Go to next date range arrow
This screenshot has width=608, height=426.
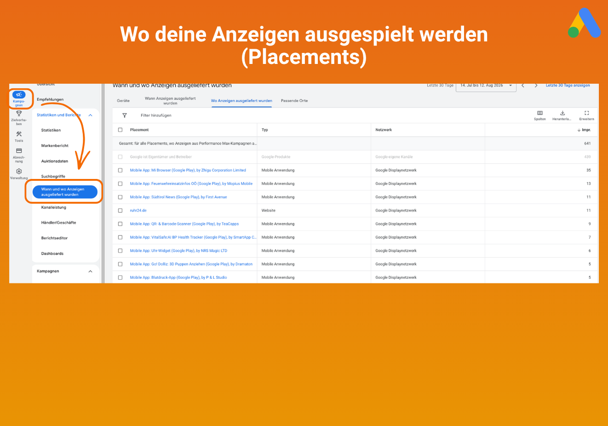(x=536, y=86)
